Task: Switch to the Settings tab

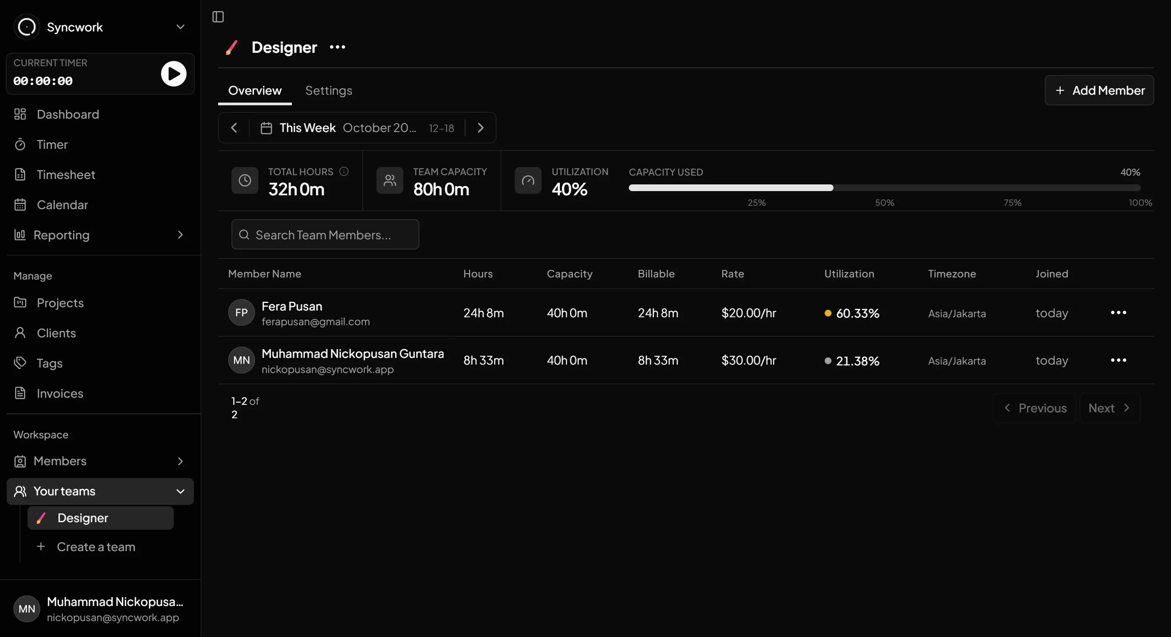Action: 329,91
